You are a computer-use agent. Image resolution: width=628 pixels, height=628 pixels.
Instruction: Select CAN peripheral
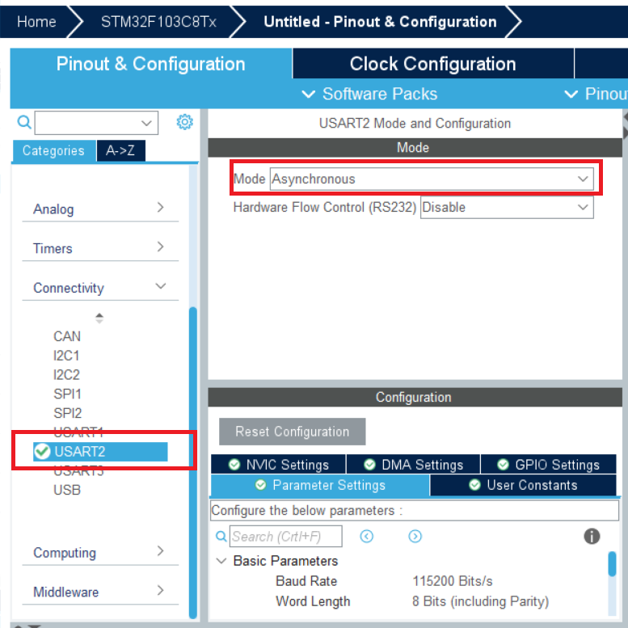tap(67, 336)
